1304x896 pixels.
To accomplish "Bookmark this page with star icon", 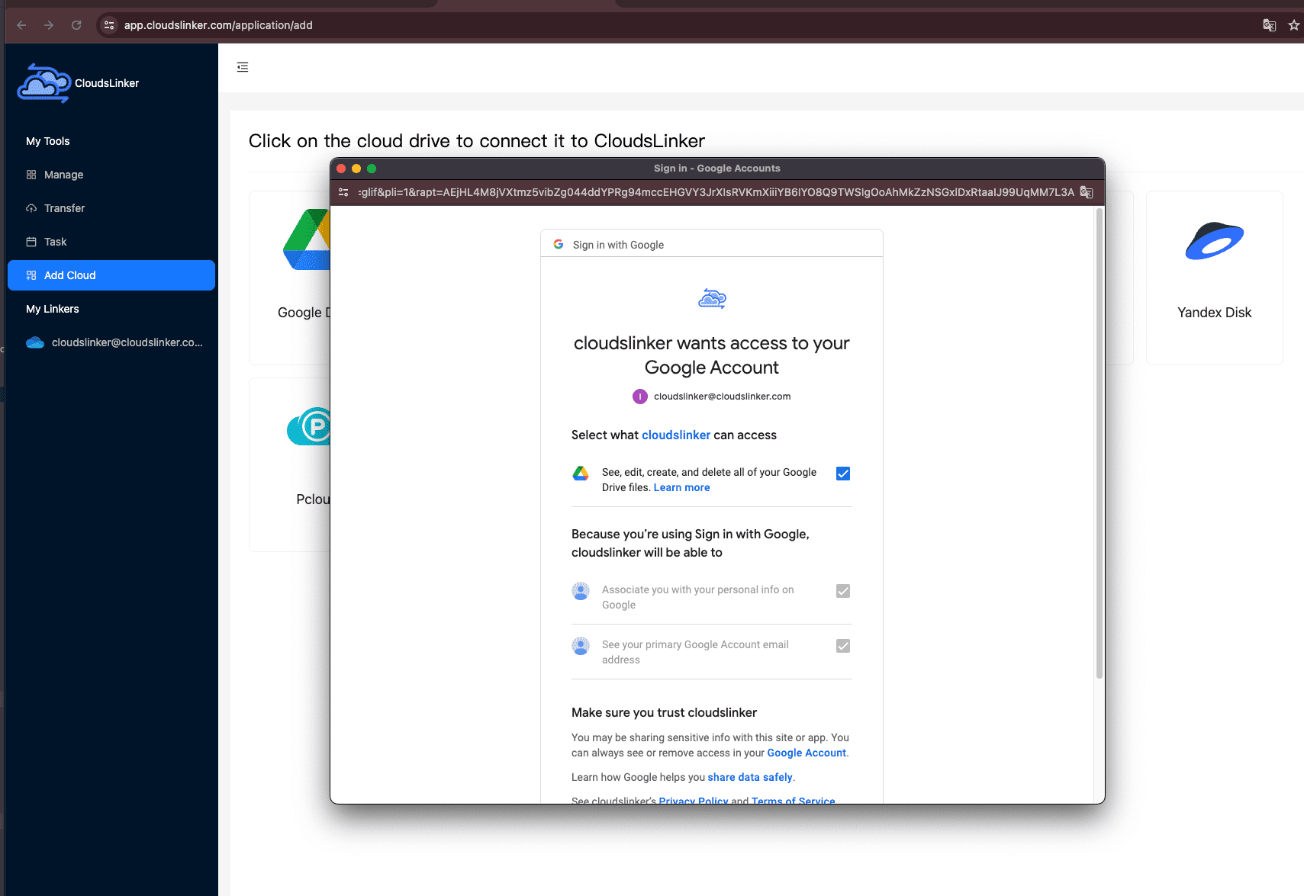I will (x=1294, y=25).
